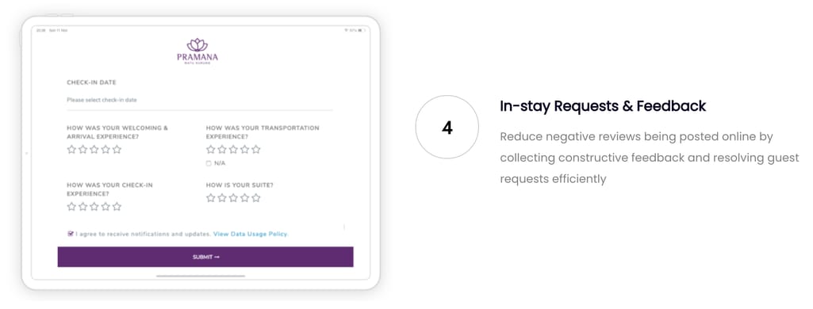Image resolution: width=813 pixels, height=309 pixels.
Task: Give your suite five stars
Action: pyautogui.click(x=256, y=198)
